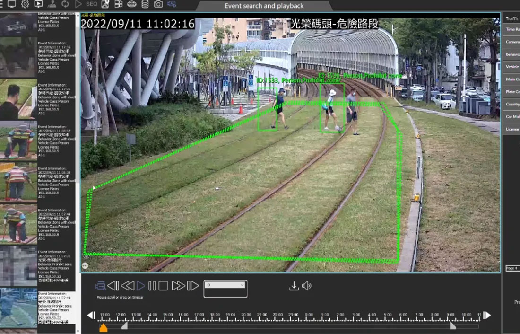Open the E-map icon in top toolbar

pos(105,4)
